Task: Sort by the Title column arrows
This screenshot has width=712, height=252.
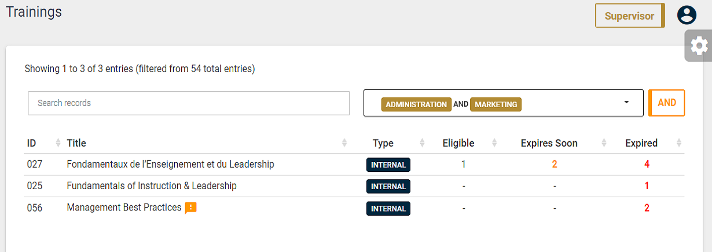Action: [x=344, y=143]
